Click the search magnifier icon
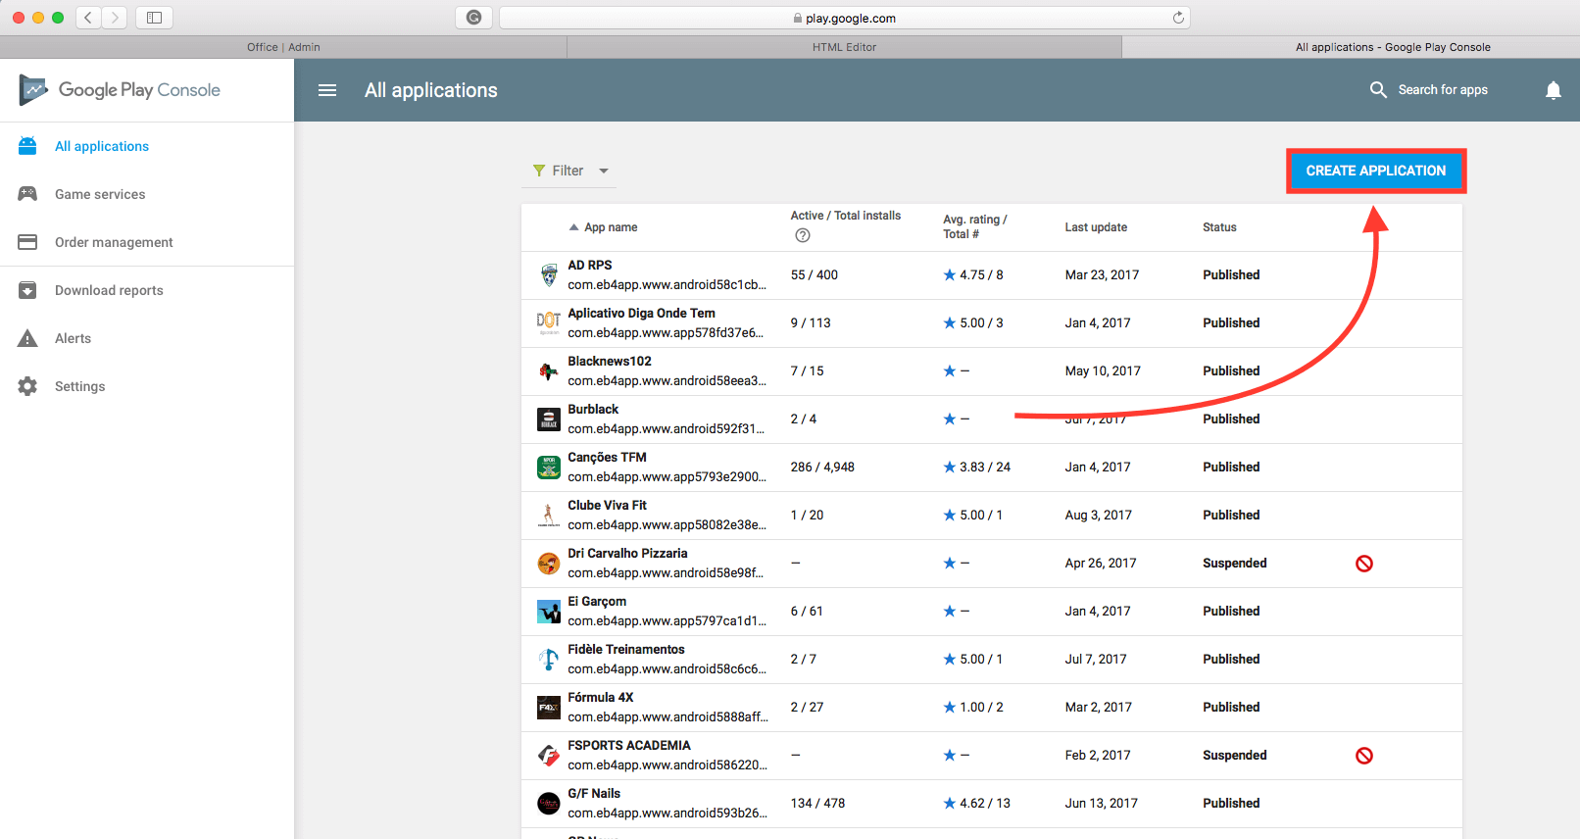Screen dimensions: 1580x839 coord(1378,90)
